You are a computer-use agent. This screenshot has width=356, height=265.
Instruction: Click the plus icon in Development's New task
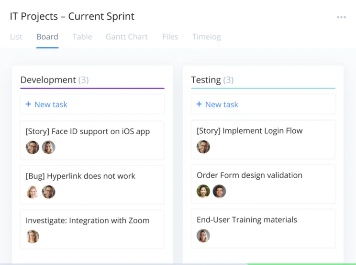click(x=28, y=104)
